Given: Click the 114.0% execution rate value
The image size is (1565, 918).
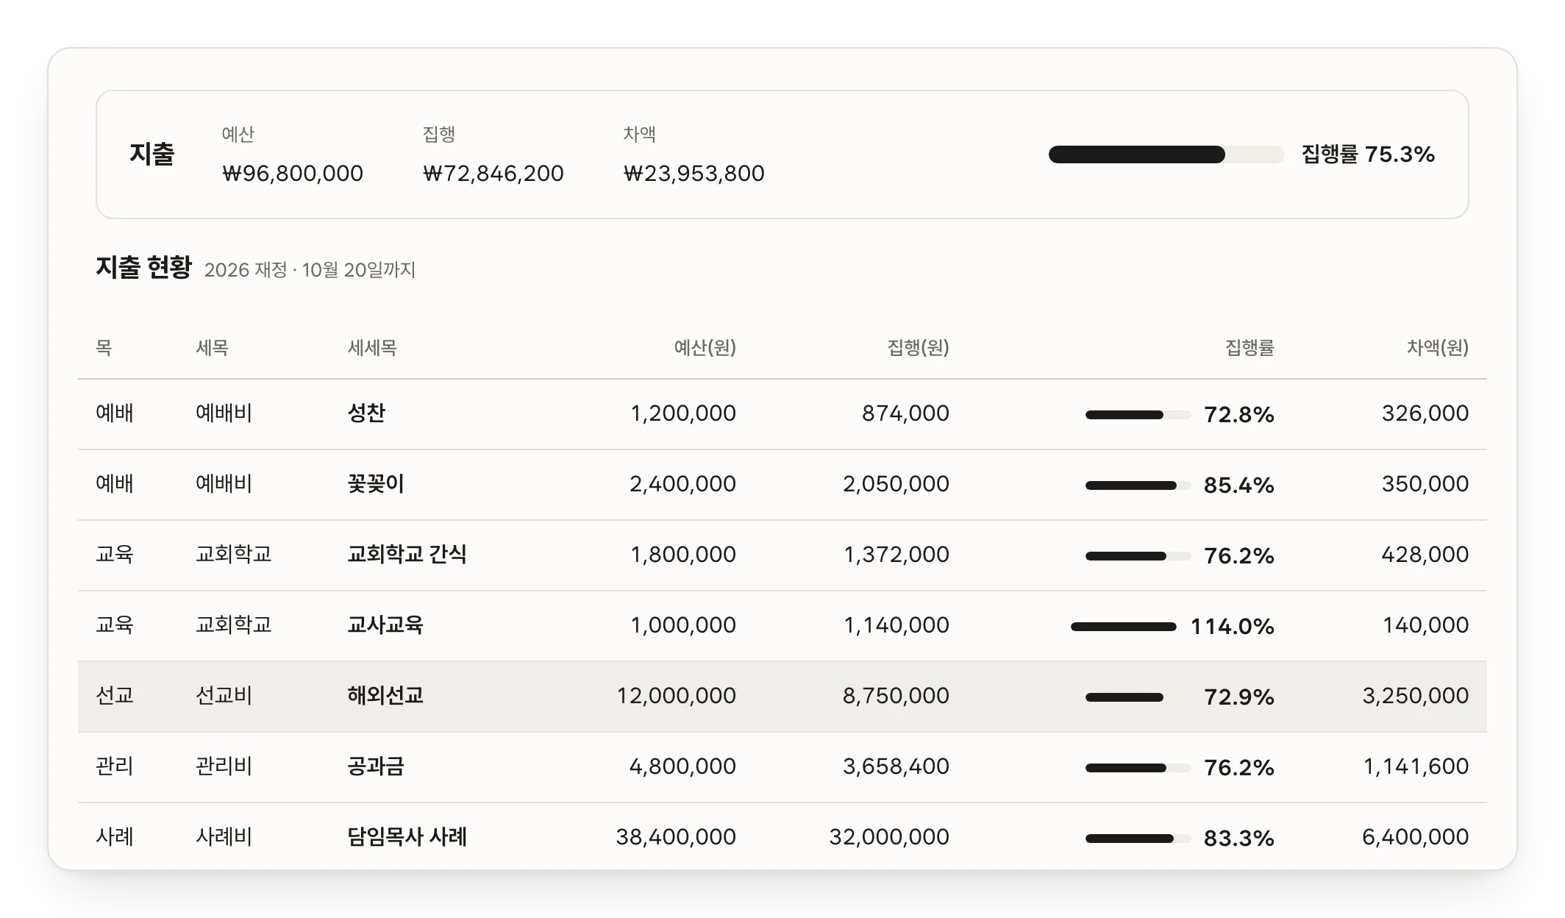Looking at the screenshot, I should tap(1232, 627).
